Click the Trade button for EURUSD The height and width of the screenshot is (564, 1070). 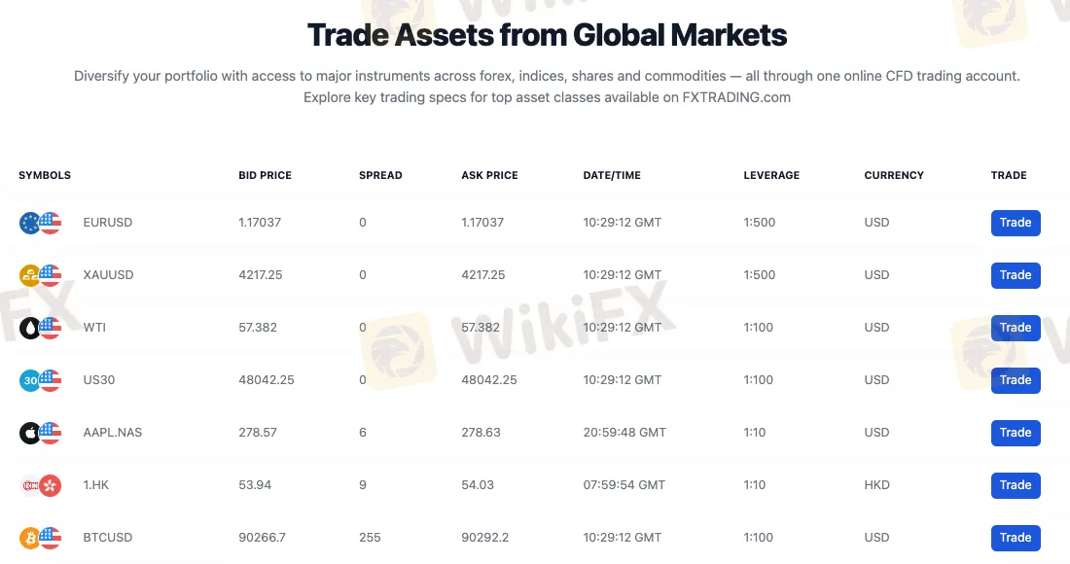[1016, 223]
